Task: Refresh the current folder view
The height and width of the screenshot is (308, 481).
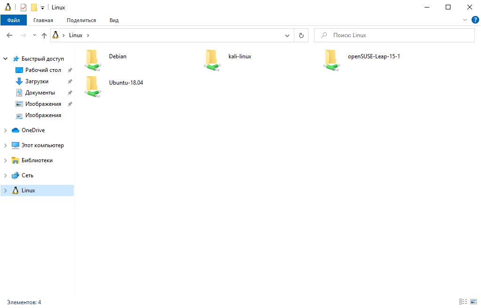Action: 301,35
